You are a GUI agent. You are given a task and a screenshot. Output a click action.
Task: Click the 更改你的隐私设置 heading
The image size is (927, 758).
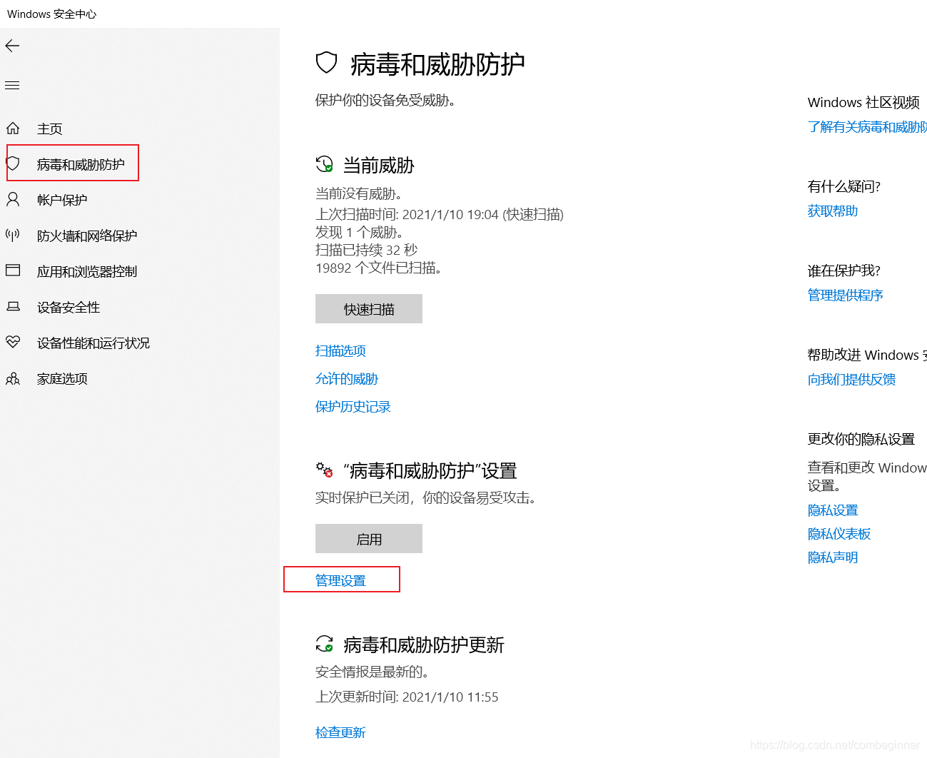tap(861, 439)
